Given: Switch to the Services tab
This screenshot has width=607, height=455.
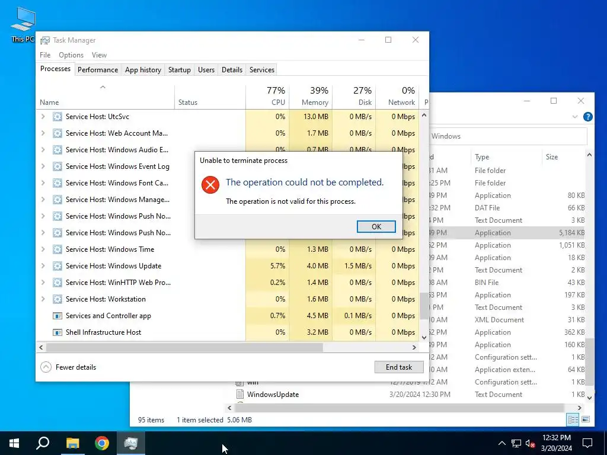Looking at the screenshot, I should (x=261, y=70).
